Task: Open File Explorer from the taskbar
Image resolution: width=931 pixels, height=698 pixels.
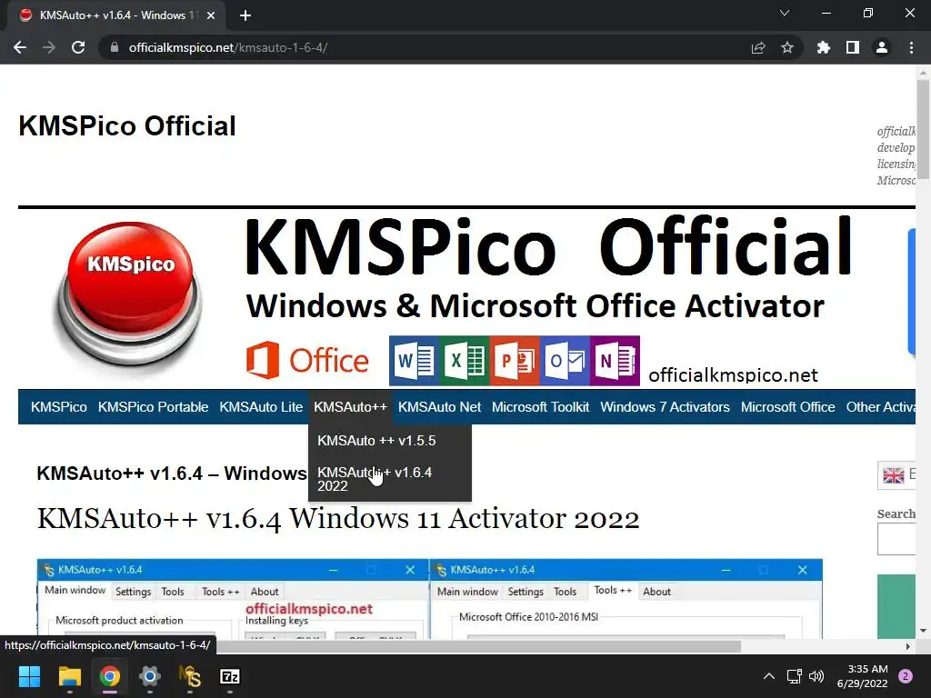Action: coord(69,676)
